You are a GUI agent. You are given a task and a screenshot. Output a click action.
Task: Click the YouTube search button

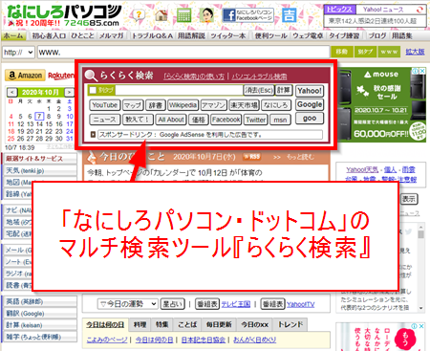tap(105, 105)
